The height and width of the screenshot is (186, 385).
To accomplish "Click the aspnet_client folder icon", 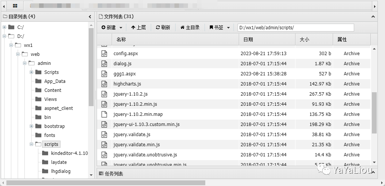I will (x=38, y=108).
